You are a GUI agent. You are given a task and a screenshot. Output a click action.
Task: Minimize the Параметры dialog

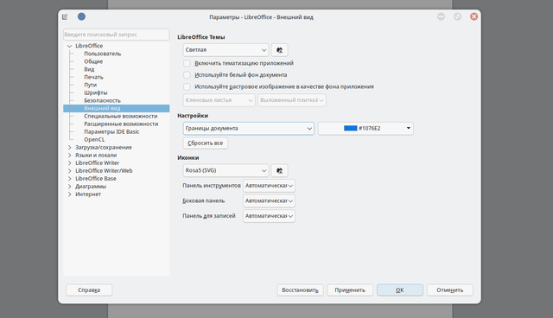pyautogui.click(x=441, y=16)
